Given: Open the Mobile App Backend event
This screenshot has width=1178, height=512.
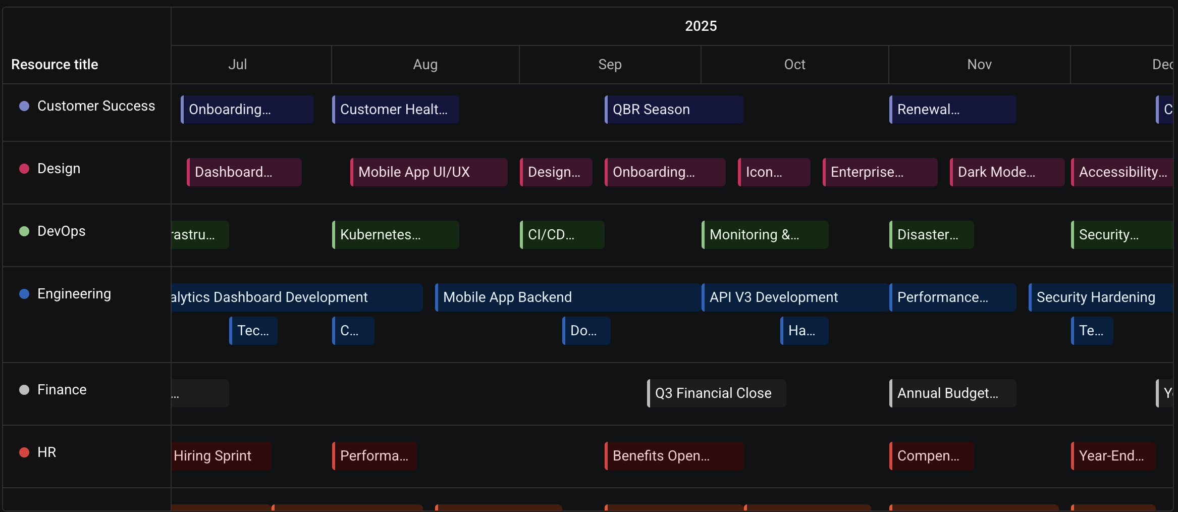Looking at the screenshot, I should tap(568, 297).
